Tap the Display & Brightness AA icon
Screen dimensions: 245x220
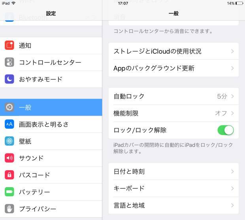[9, 124]
